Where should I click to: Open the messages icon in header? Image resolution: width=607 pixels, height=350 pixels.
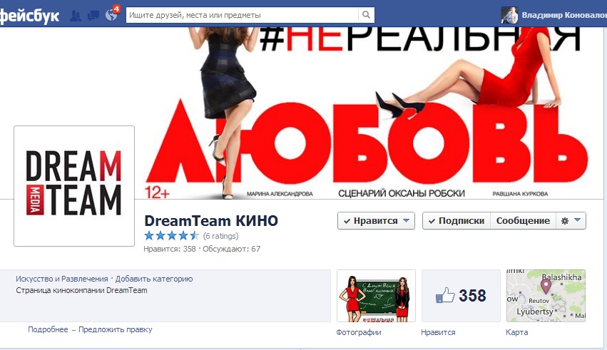click(x=93, y=16)
